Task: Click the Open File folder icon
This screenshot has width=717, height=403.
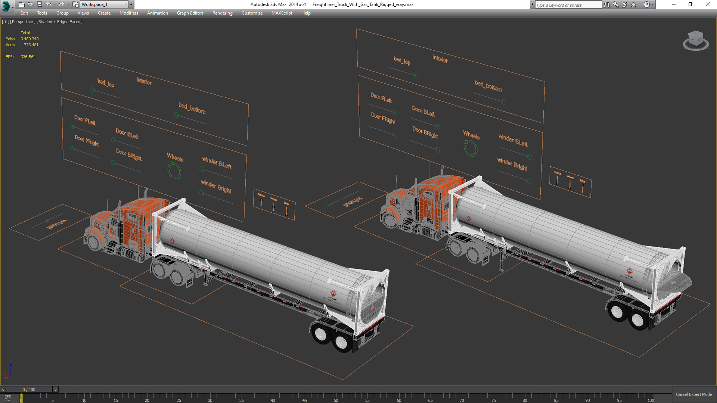Action: (x=30, y=4)
